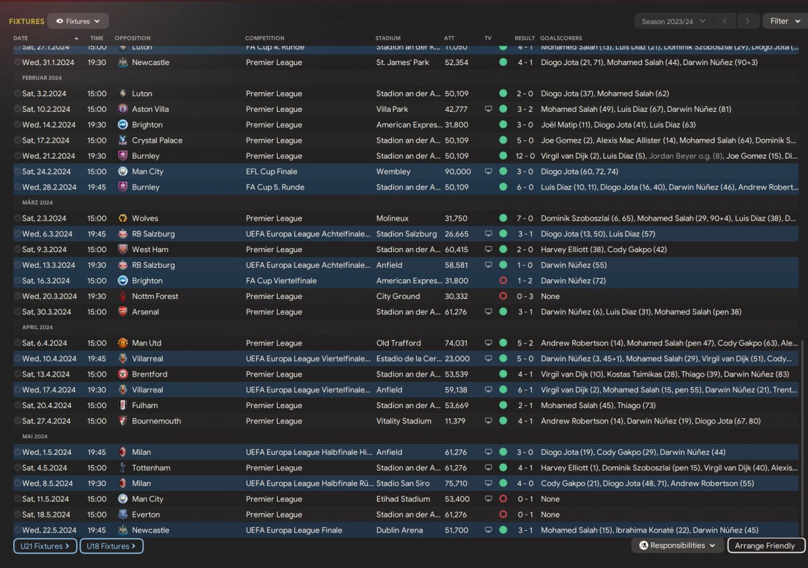Open the Man Utd club badge
This screenshot has width=808, height=568.
pyautogui.click(x=122, y=343)
